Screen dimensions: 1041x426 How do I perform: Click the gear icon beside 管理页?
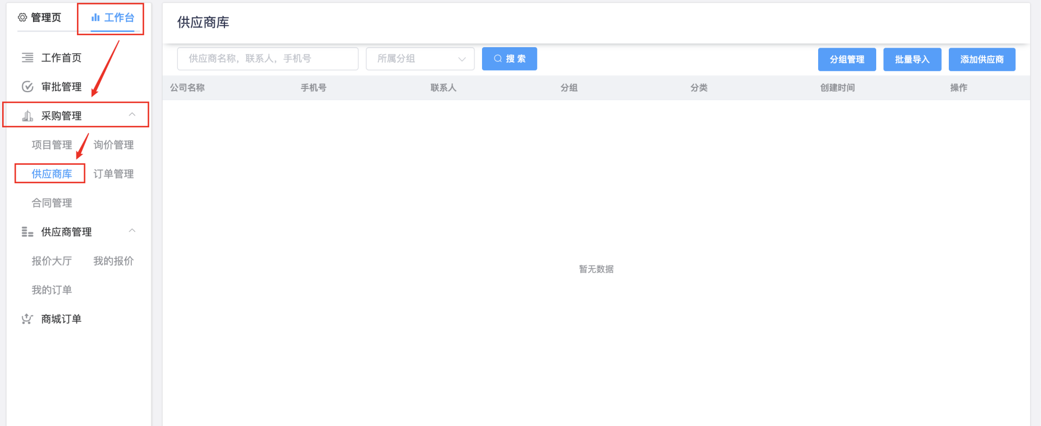(22, 17)
